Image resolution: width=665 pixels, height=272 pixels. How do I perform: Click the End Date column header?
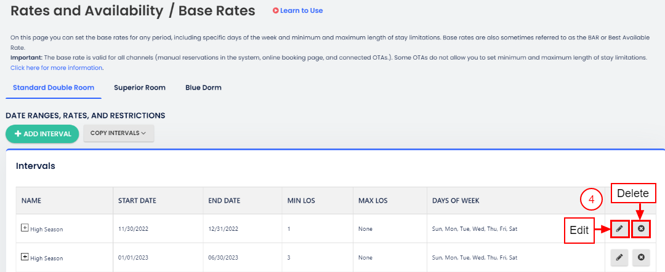225,201
